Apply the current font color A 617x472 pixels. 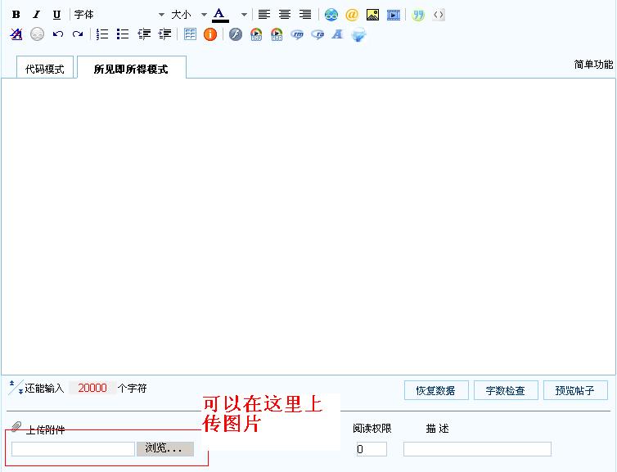tap(220, 15)
